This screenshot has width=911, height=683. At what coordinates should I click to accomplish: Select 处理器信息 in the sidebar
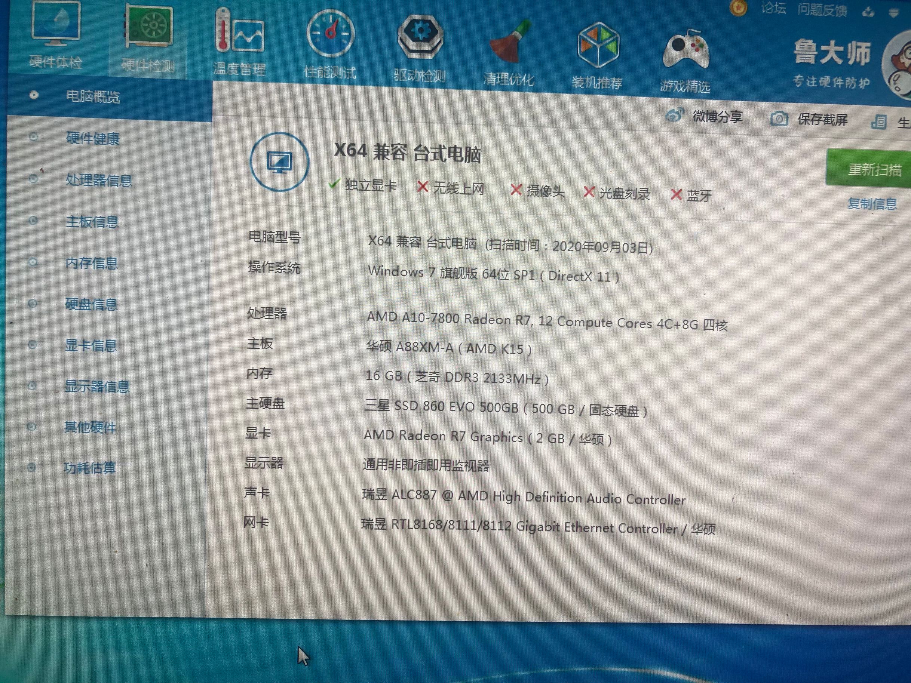99,180
